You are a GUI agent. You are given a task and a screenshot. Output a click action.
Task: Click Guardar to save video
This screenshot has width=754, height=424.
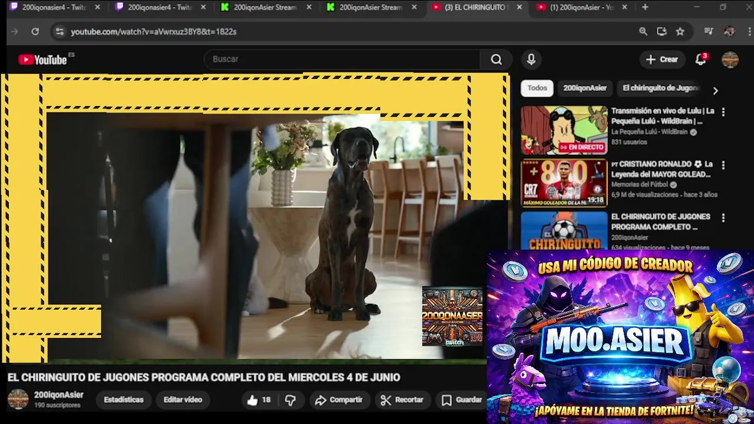coord(462,400)
